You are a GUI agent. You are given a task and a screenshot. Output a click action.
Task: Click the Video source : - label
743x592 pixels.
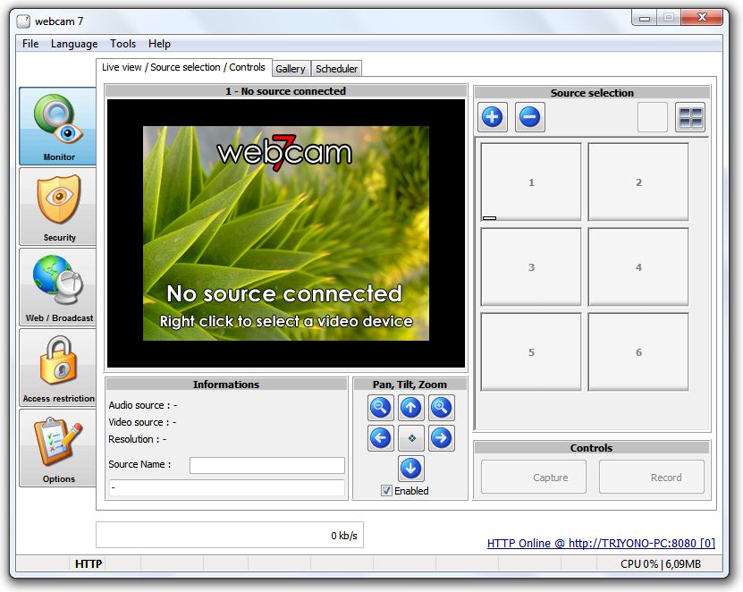pyautogui.click(x=142, y=422)
